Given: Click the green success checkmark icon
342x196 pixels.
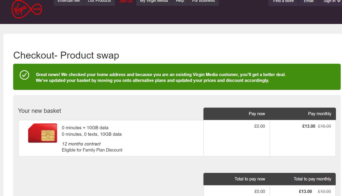Looking at the screenshot, I should (x=24, y=75).
